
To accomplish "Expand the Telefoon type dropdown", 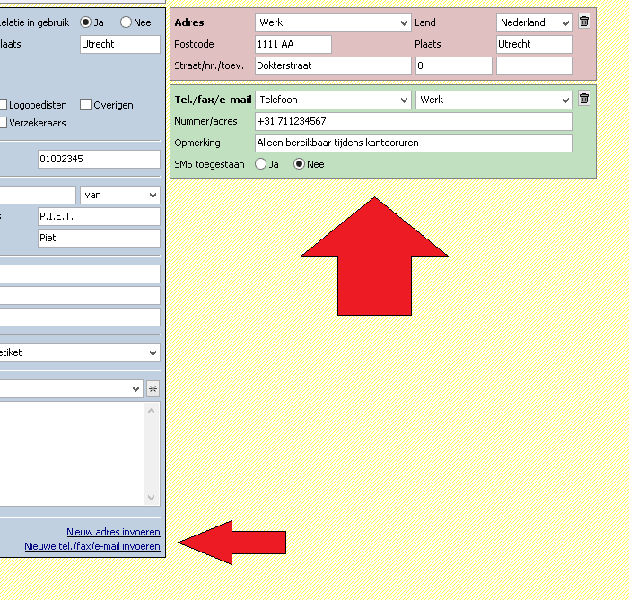I will [x=333, y=100].
